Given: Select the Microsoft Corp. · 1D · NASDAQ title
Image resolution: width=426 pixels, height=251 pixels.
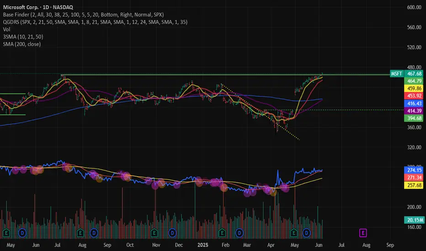Looking at the screenshot, I should coord(38,7).
